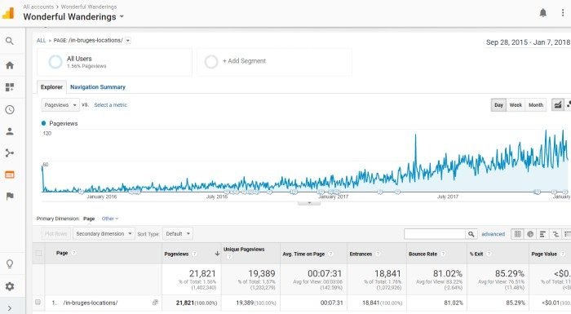The height and width of the screenshot is (314, 571).
Task: Show help for % Exit column
Action: point(489,254)
